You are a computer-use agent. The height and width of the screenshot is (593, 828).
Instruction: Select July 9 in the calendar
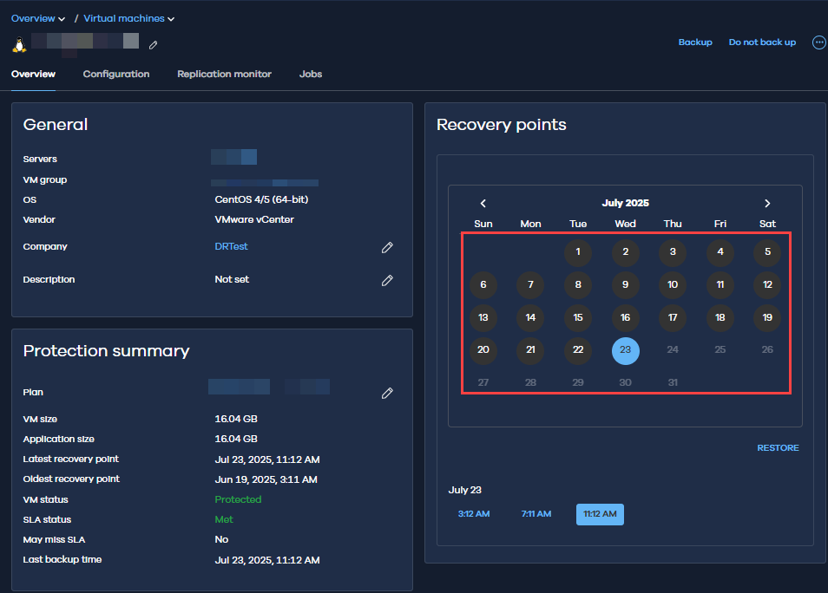(625, 285)
